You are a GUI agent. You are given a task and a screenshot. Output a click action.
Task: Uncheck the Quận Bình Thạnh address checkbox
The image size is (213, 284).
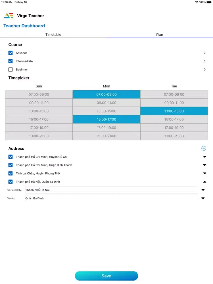11,165
